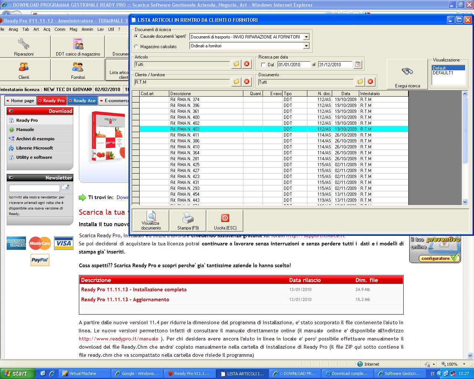Open folder browse icon for Articolo field
This screenshot has height=379, width=474.
coord(236,64)
